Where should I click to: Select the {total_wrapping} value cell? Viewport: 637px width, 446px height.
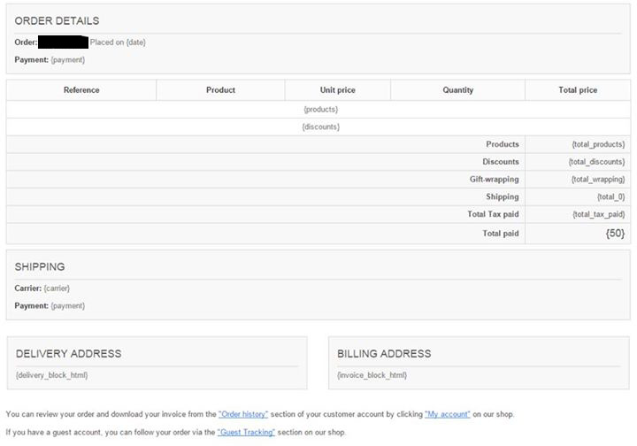pos(598,180)
